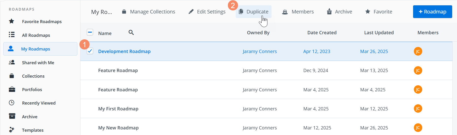The width and height of the screenshot is (457, 135).
Task: Click the Portfolios briefcase icon
Action: (x=12, y=89)
